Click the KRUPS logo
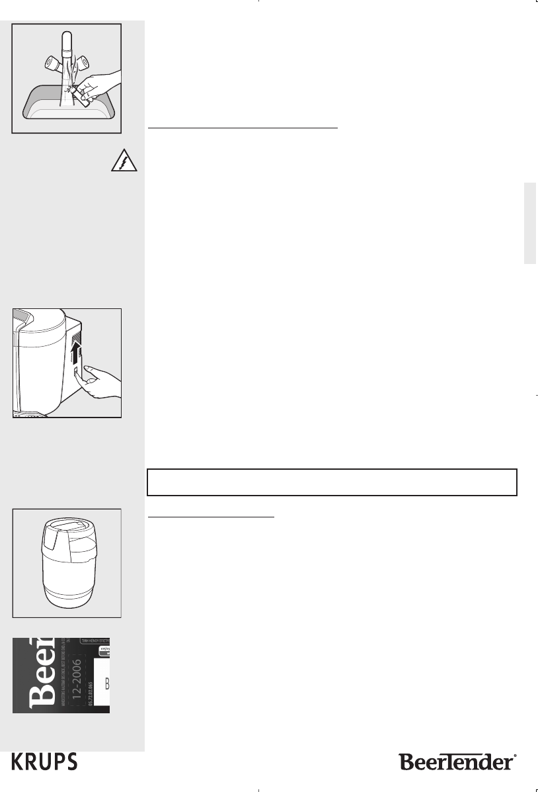This screenshot has height=792, width=538. tap(44, 761)
